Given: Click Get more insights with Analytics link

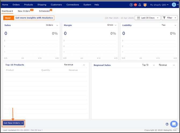Looking at the screenshot, I should pyautogui.click(x=34, y=18).
